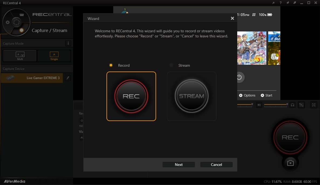Select the Record radio option
The width and height of the screenshot is (320, 185).
tap(111, 65)
